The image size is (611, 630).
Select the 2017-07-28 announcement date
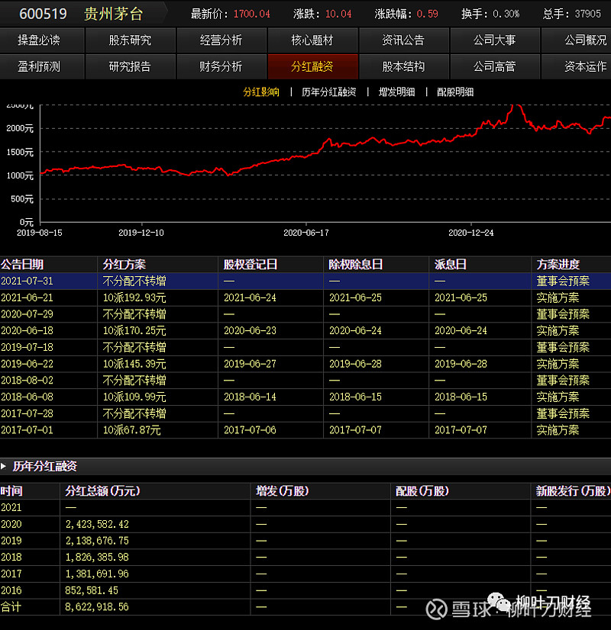click(x=27, y=413)
